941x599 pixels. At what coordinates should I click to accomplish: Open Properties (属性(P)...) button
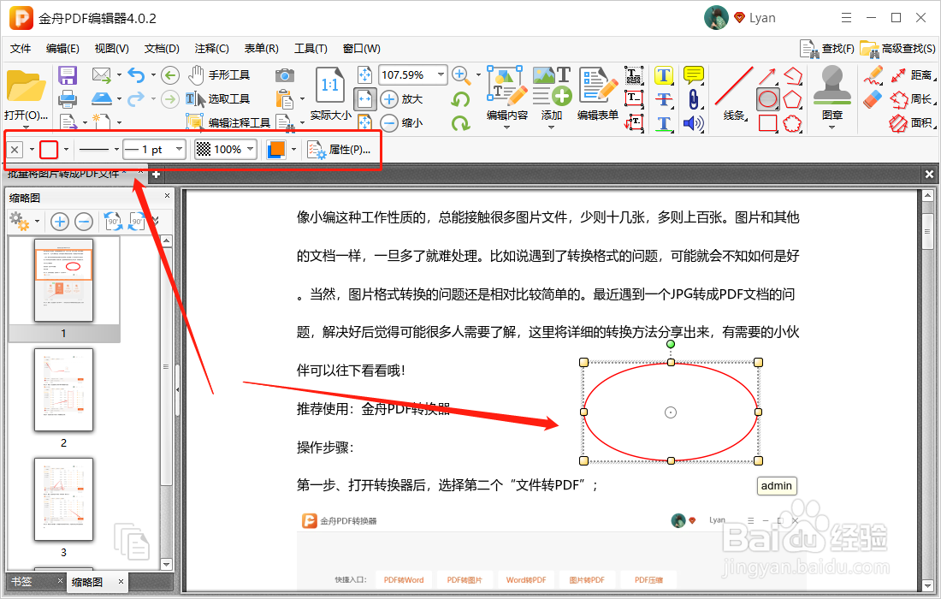(339, 150)
